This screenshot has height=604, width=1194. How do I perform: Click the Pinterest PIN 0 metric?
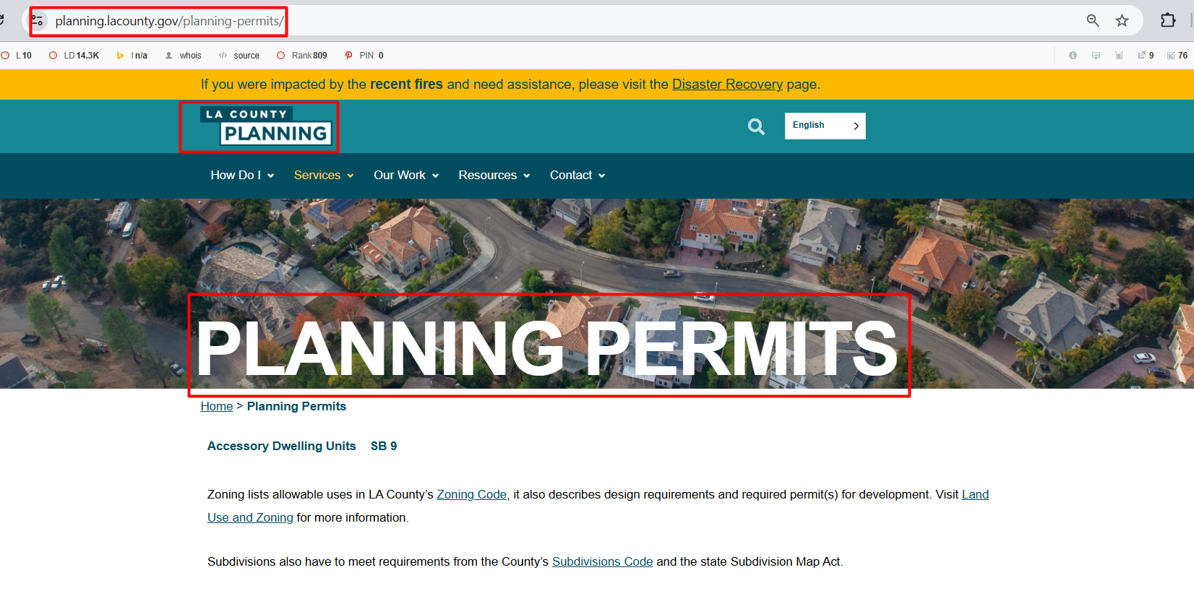[364, 56]
